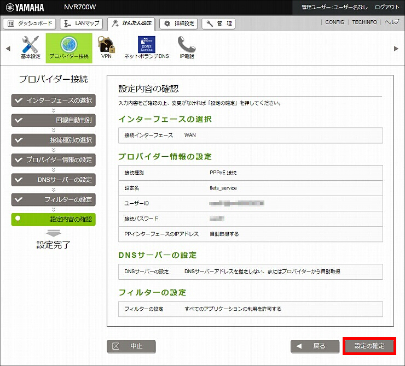Click ログアウト to log out
405x366 pixels.
click(387, 7)
